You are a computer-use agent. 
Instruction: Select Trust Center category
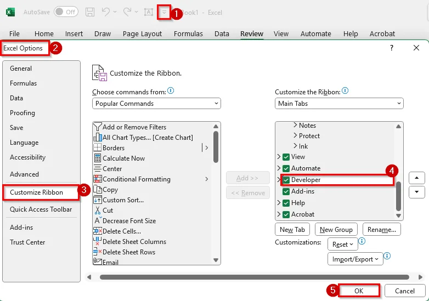[27, 242]
